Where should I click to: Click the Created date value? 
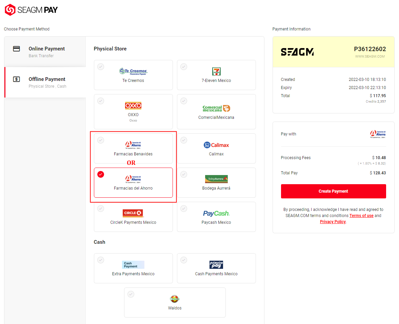[x=367, y=80]
